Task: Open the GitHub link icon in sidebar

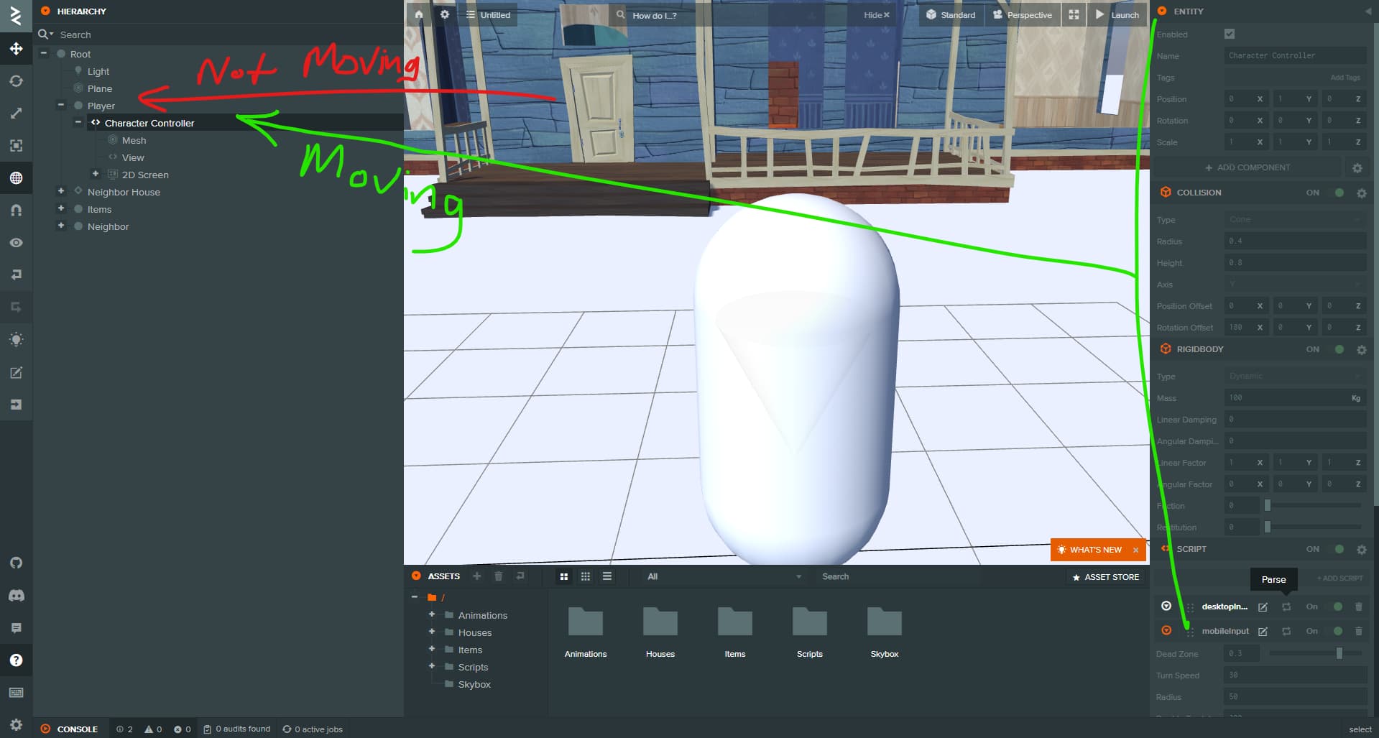Action: [x=16, y=563]
